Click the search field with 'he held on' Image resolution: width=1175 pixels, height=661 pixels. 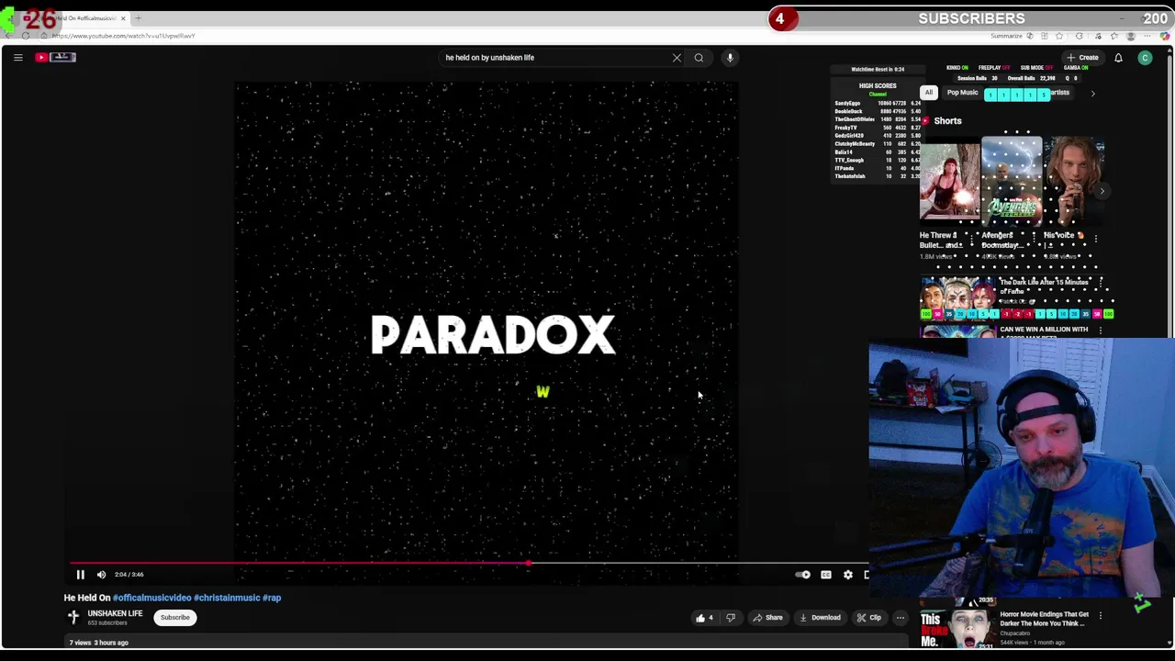(554, 58)
